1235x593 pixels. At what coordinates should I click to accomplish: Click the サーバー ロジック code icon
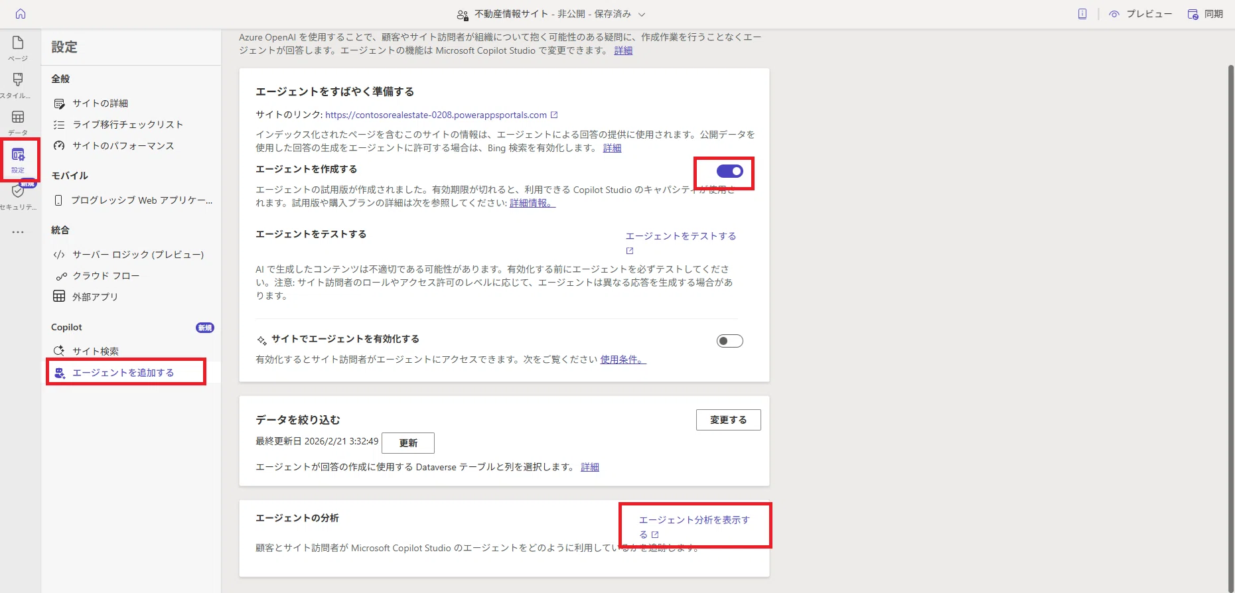[59, 255]
